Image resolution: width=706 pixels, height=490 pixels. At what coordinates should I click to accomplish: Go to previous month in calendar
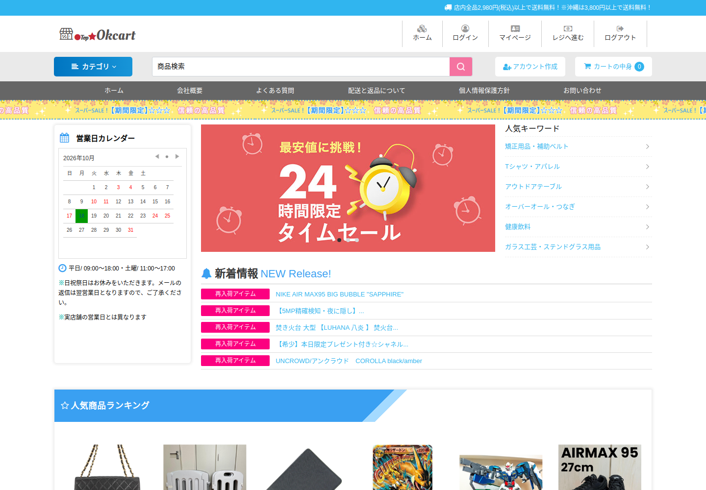click(x=157, y=157)
